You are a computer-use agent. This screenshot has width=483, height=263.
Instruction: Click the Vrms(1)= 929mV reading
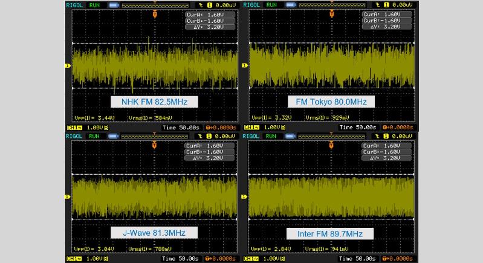[x=327, y=118]
